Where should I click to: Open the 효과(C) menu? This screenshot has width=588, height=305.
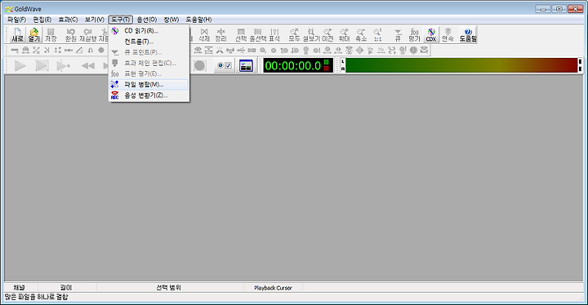pos(68,20)
